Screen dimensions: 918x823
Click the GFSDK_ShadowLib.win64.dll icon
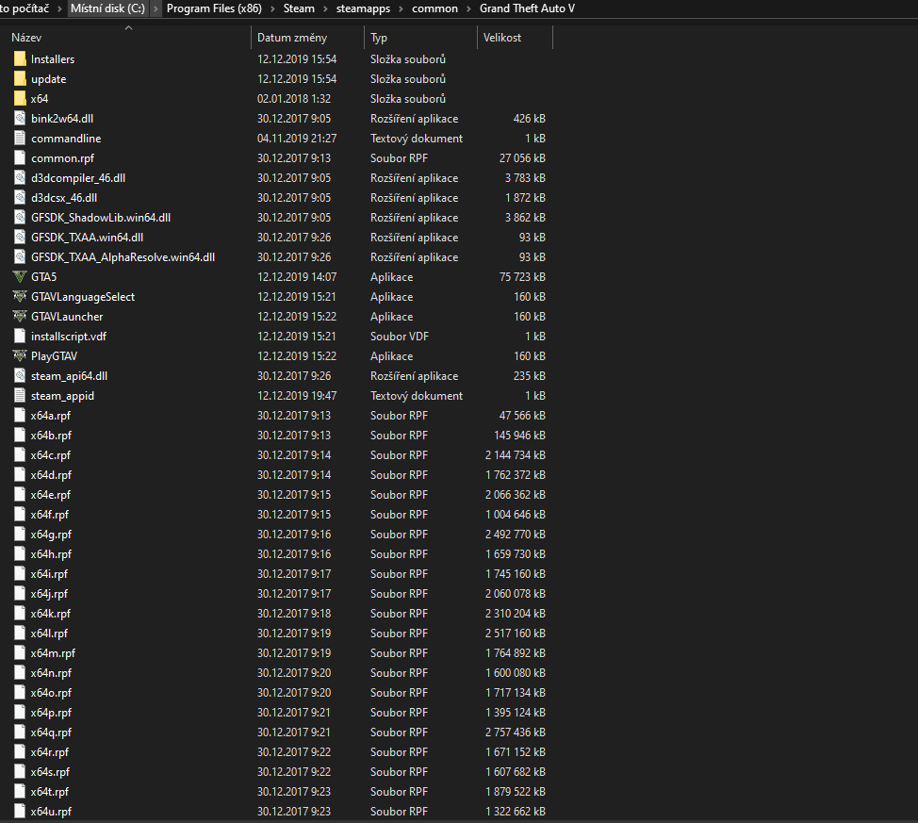point(20,218)
